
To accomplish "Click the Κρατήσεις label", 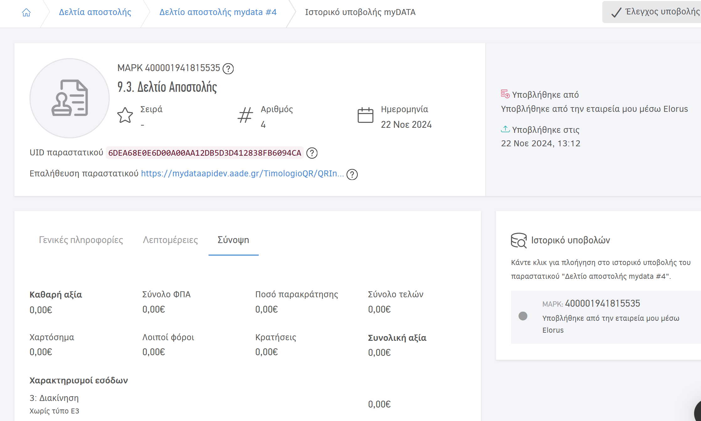I will 276,337.
